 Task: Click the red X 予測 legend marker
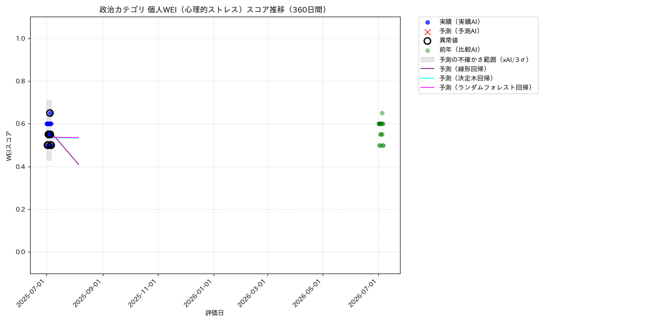[427, 31]
